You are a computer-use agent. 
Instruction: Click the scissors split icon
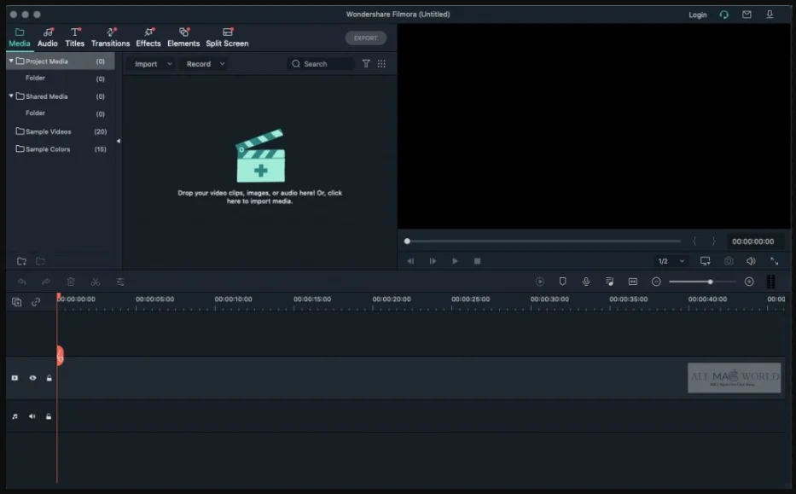pyautogui.click(x=95, y=282)
